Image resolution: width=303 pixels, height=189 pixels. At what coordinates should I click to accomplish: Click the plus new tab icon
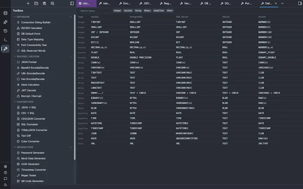(x=28, y=3)
